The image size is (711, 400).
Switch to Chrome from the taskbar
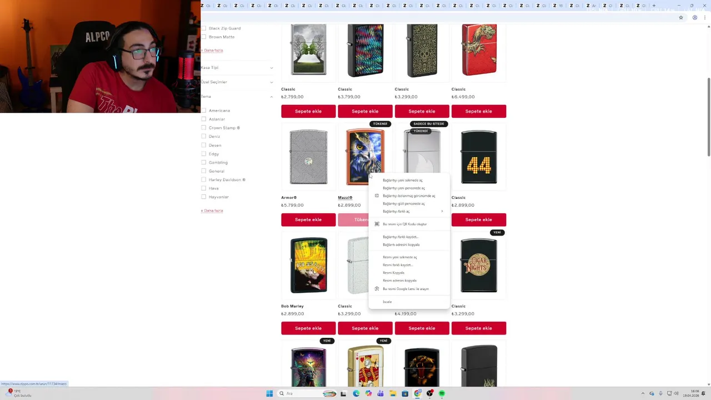click(x=417, y=393)
